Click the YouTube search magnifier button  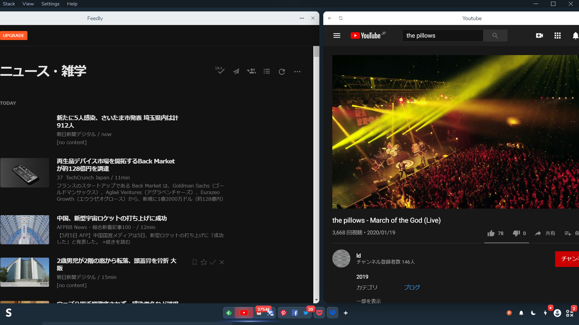pos(495,36)
